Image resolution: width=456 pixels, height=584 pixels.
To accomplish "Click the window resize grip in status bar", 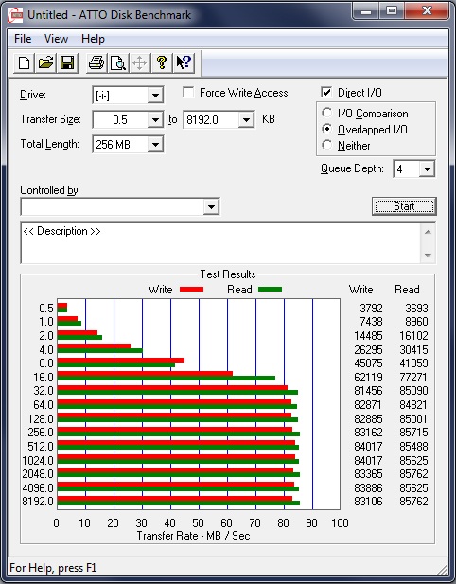I will tap(443, 569).
